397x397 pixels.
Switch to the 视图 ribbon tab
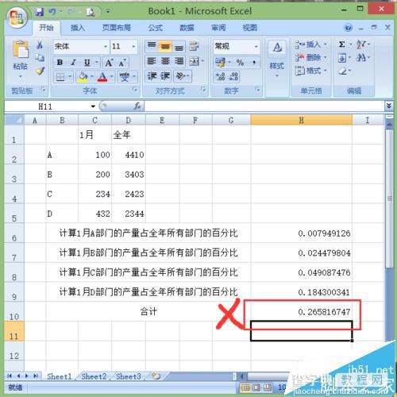[x=250, y=28]
